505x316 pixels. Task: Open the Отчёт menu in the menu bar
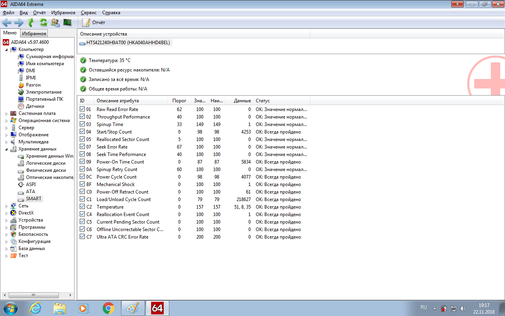point(39,13)
